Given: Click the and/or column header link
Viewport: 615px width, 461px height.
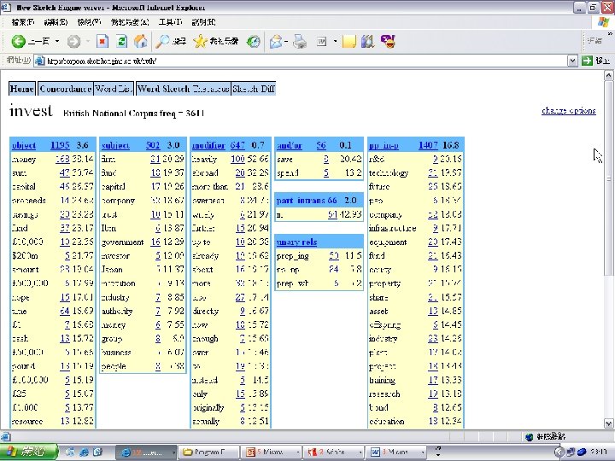Looking at the screenshot, I should tap(290, 145).
